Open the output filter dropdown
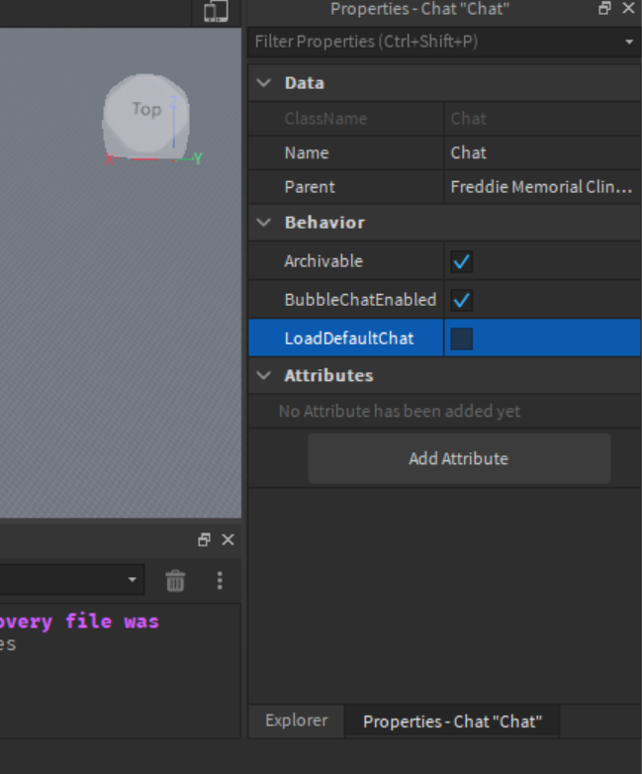Viewport: 642px width, 774px height. point(132,580)
